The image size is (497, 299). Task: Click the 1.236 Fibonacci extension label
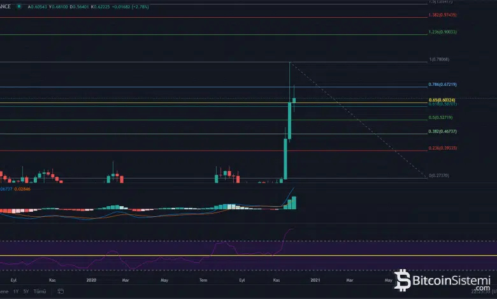coord(442,32)
